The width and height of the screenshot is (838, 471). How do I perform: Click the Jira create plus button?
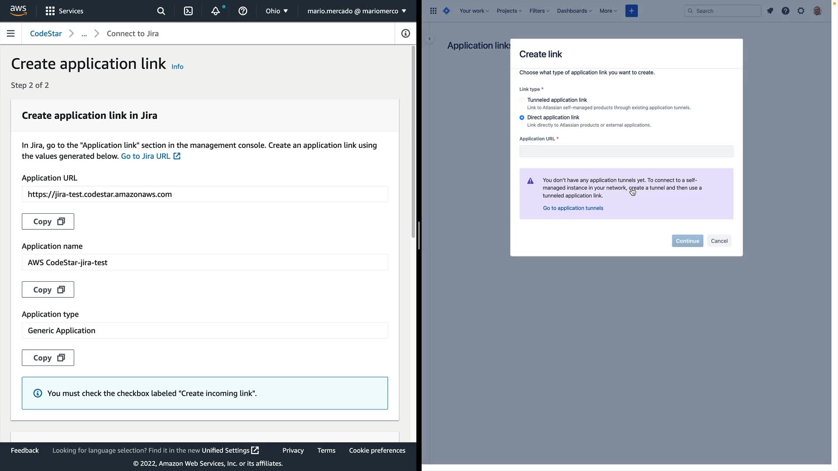(631, 11)
